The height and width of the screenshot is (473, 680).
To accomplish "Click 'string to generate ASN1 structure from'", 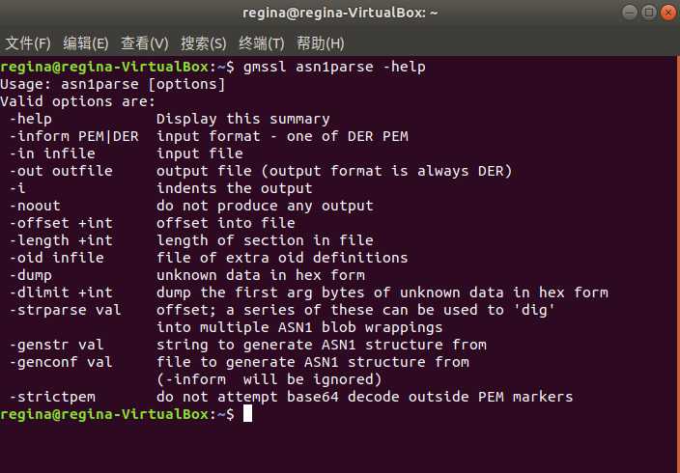I will click(x=322, y=345).
